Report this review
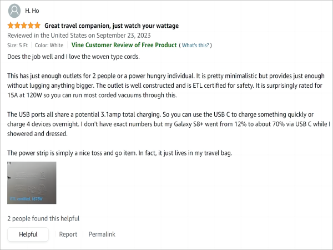333x250 pixels. click(68, 234)
